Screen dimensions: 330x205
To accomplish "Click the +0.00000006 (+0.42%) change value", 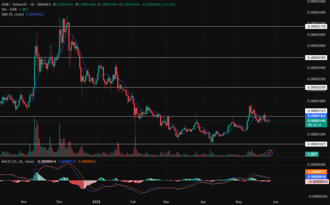I will click(x=159, y=4).
